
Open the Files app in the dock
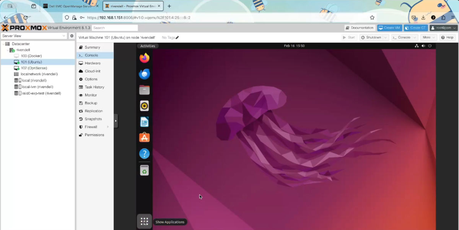[144, 90]
